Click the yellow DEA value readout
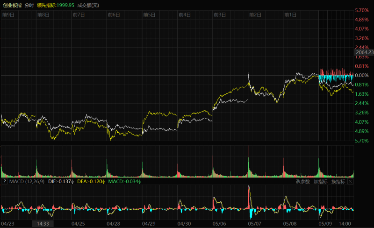The image size is (374, 228). coord(91,181)
